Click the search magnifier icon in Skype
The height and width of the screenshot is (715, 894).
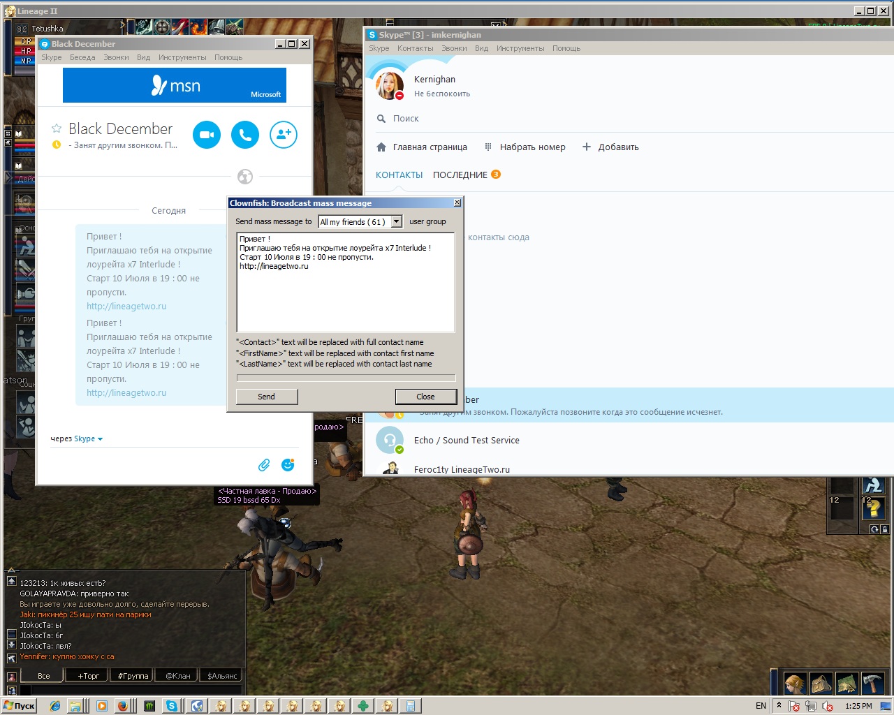point(381,119)
